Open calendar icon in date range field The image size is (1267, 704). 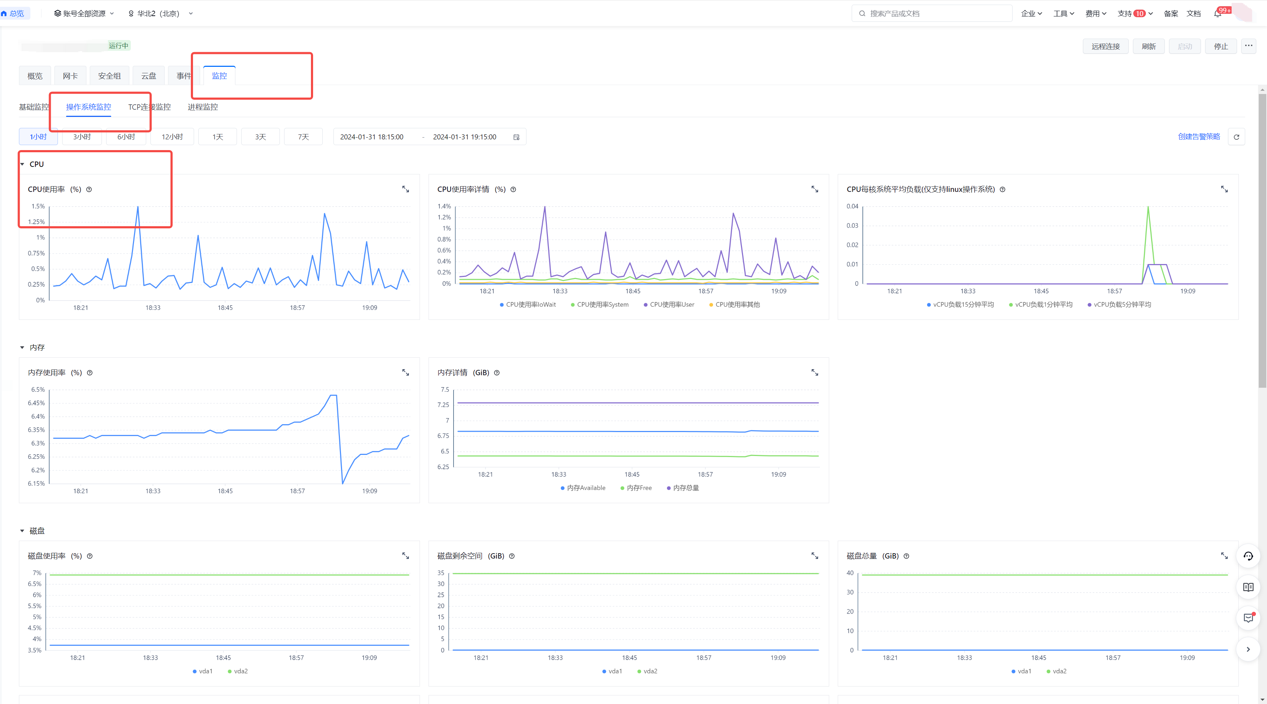pyautogui.click(x=516, y=137)
